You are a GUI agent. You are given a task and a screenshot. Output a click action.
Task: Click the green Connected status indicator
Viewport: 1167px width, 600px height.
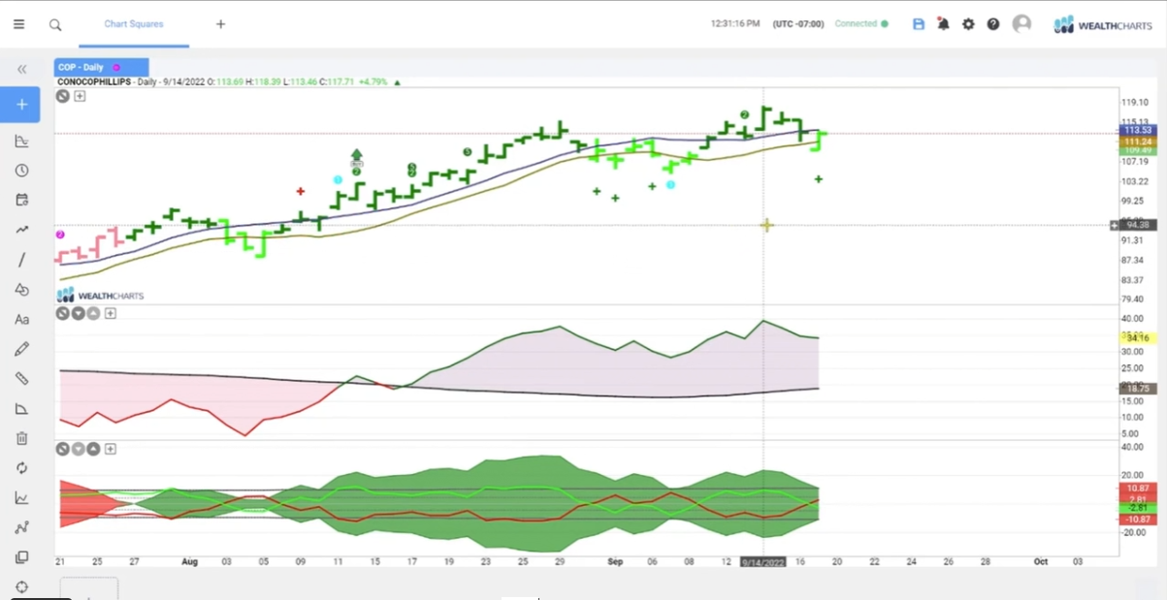pos(861,24)
